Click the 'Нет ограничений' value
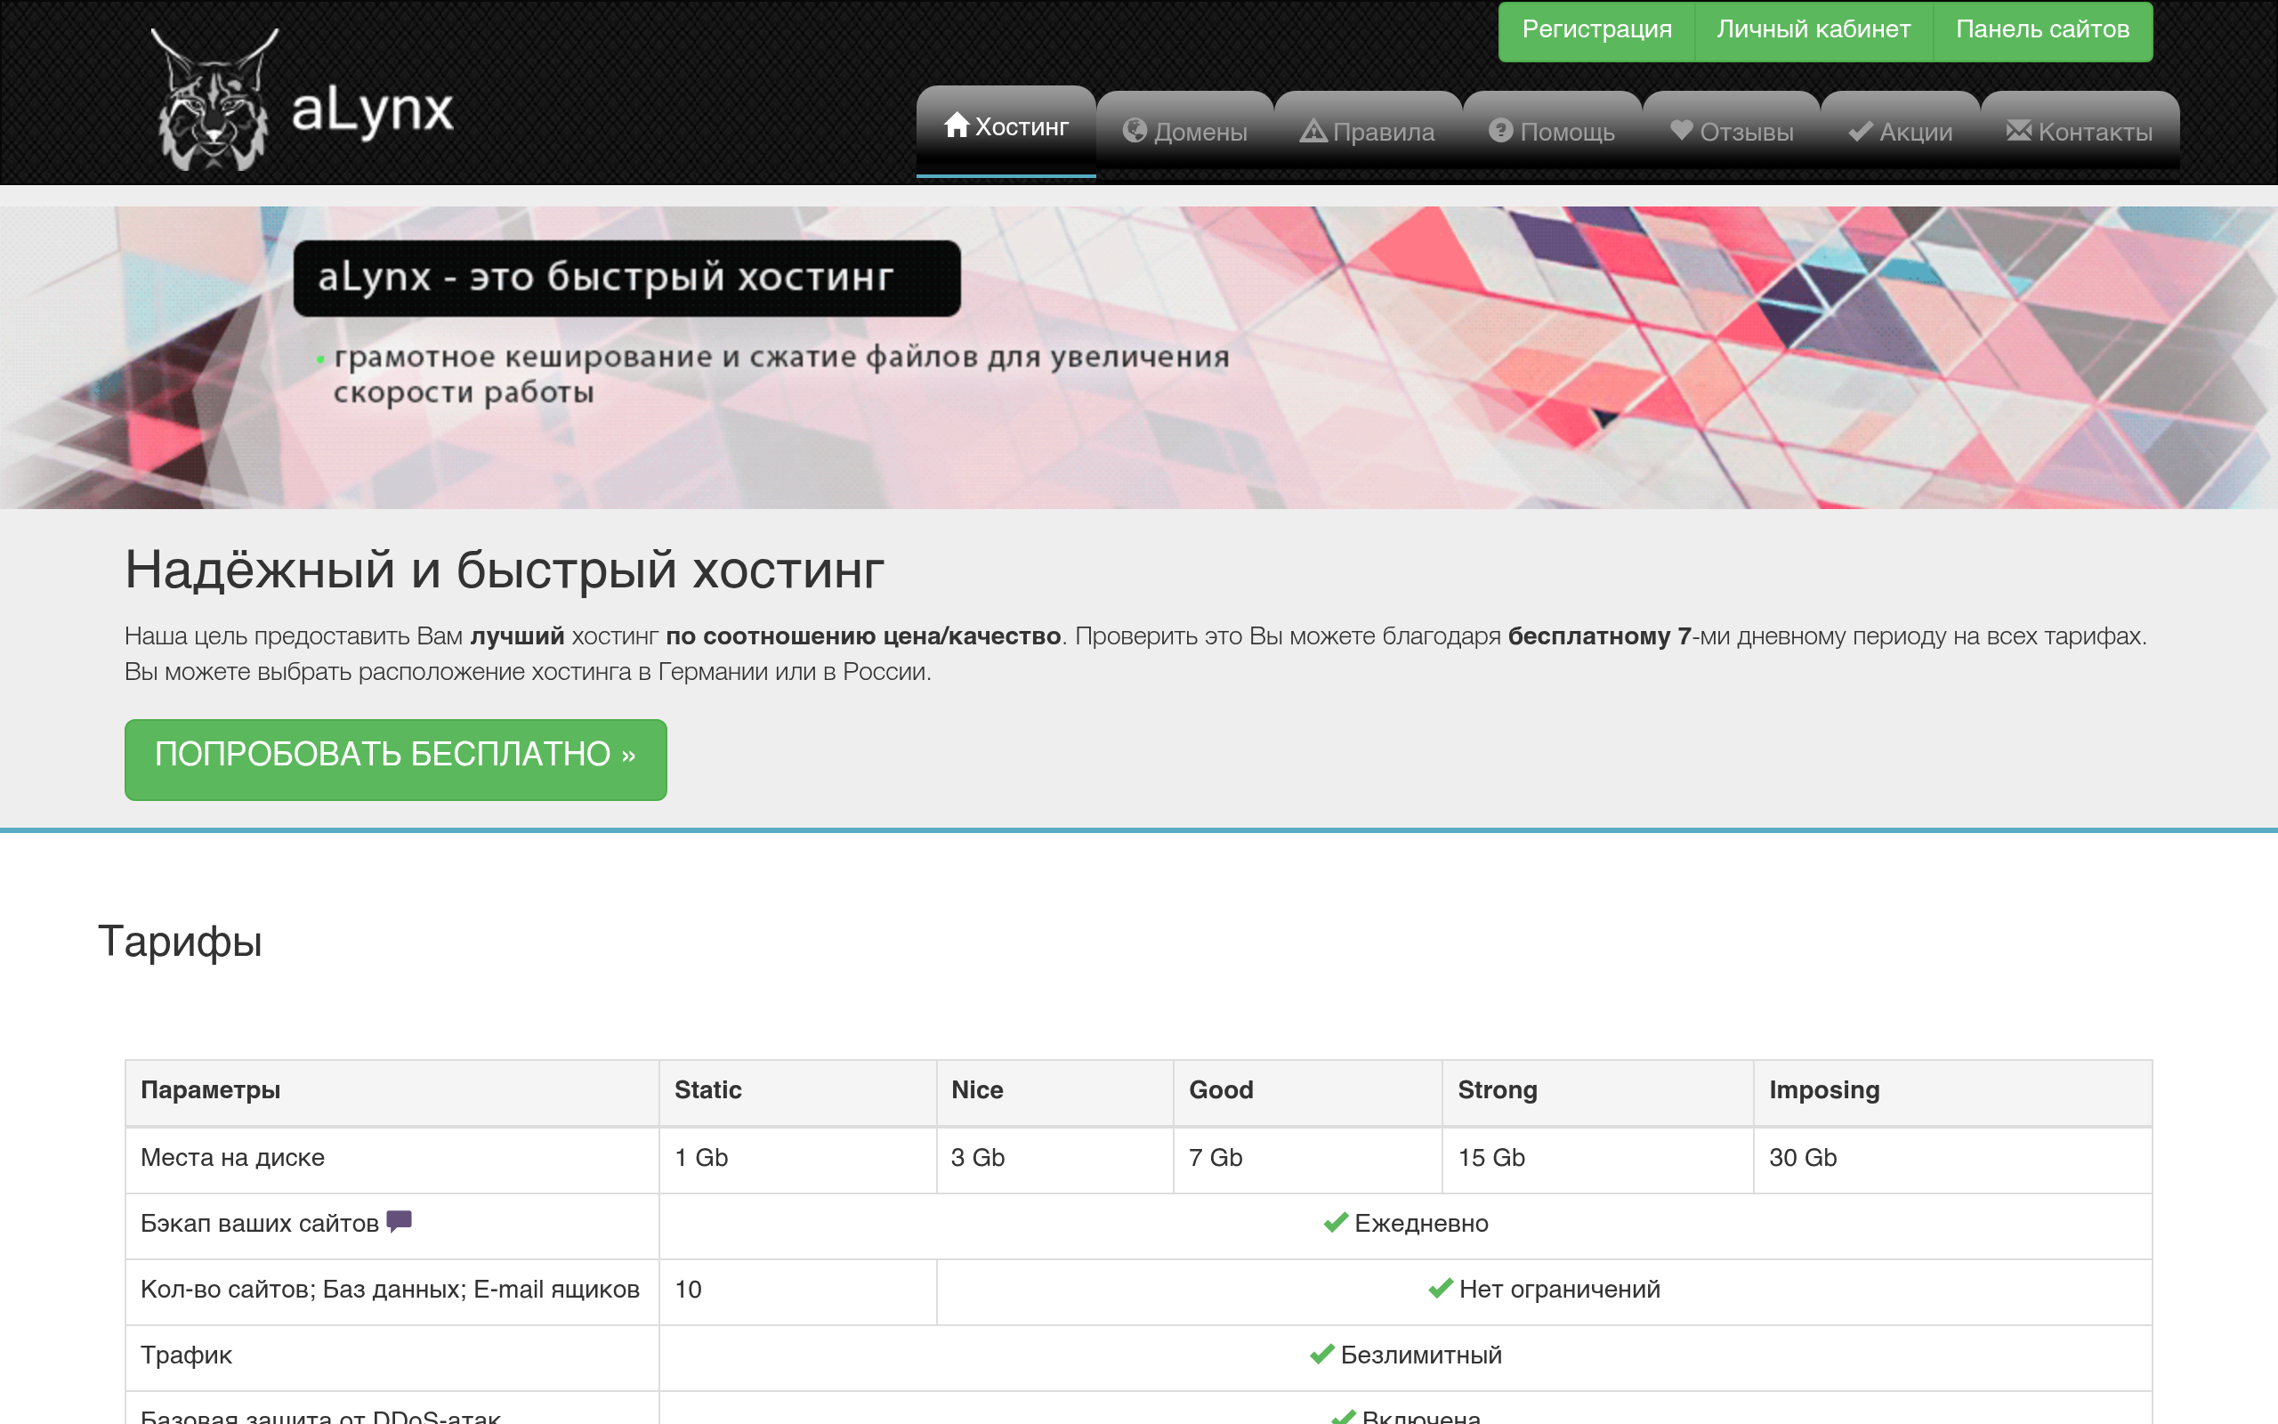The height and width of the screenshot is (1424, 2278). (1560, 1290)
